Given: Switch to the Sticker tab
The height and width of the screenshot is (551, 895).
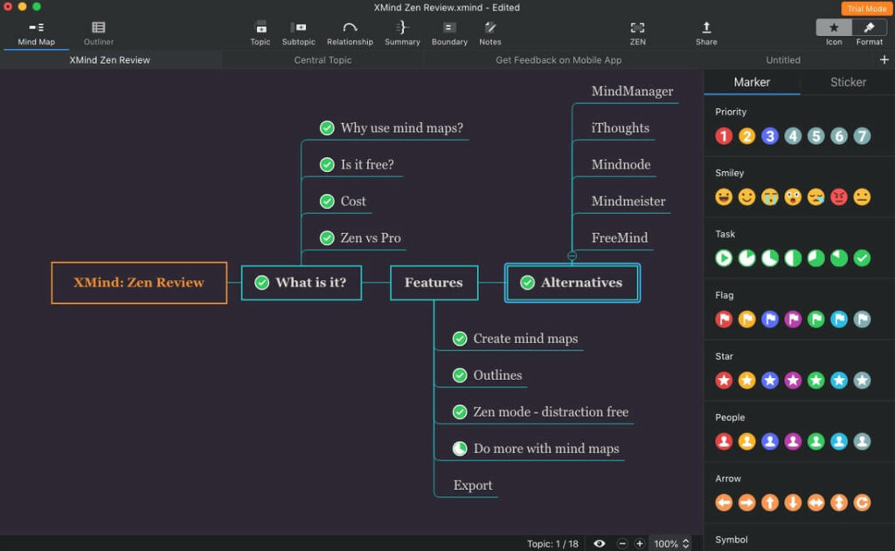Looking at the screenshot, I should click(848, 82).
